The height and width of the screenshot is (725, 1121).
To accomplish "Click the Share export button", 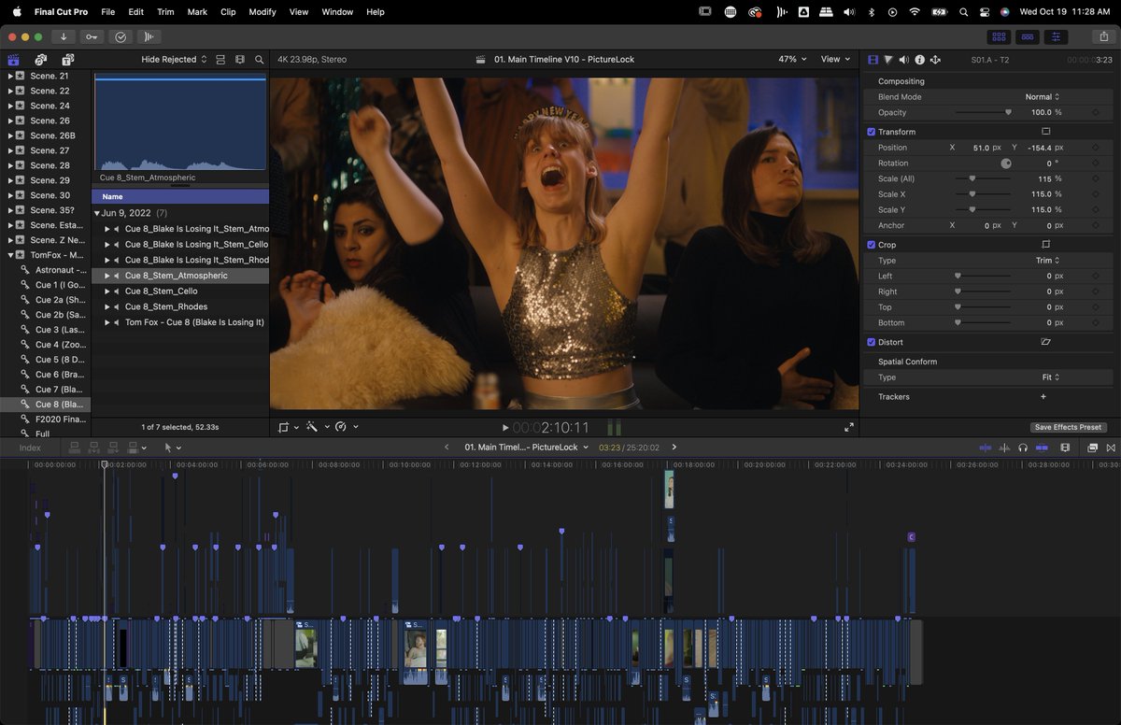I will tap(1104, 36).
